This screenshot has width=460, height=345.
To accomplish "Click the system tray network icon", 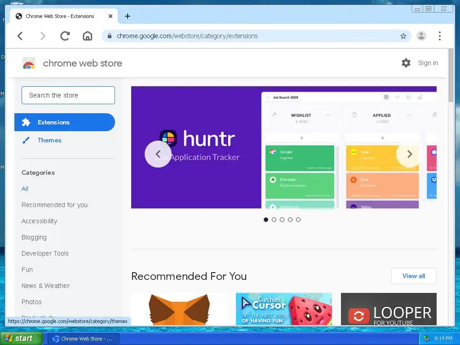I will (426, 338).
